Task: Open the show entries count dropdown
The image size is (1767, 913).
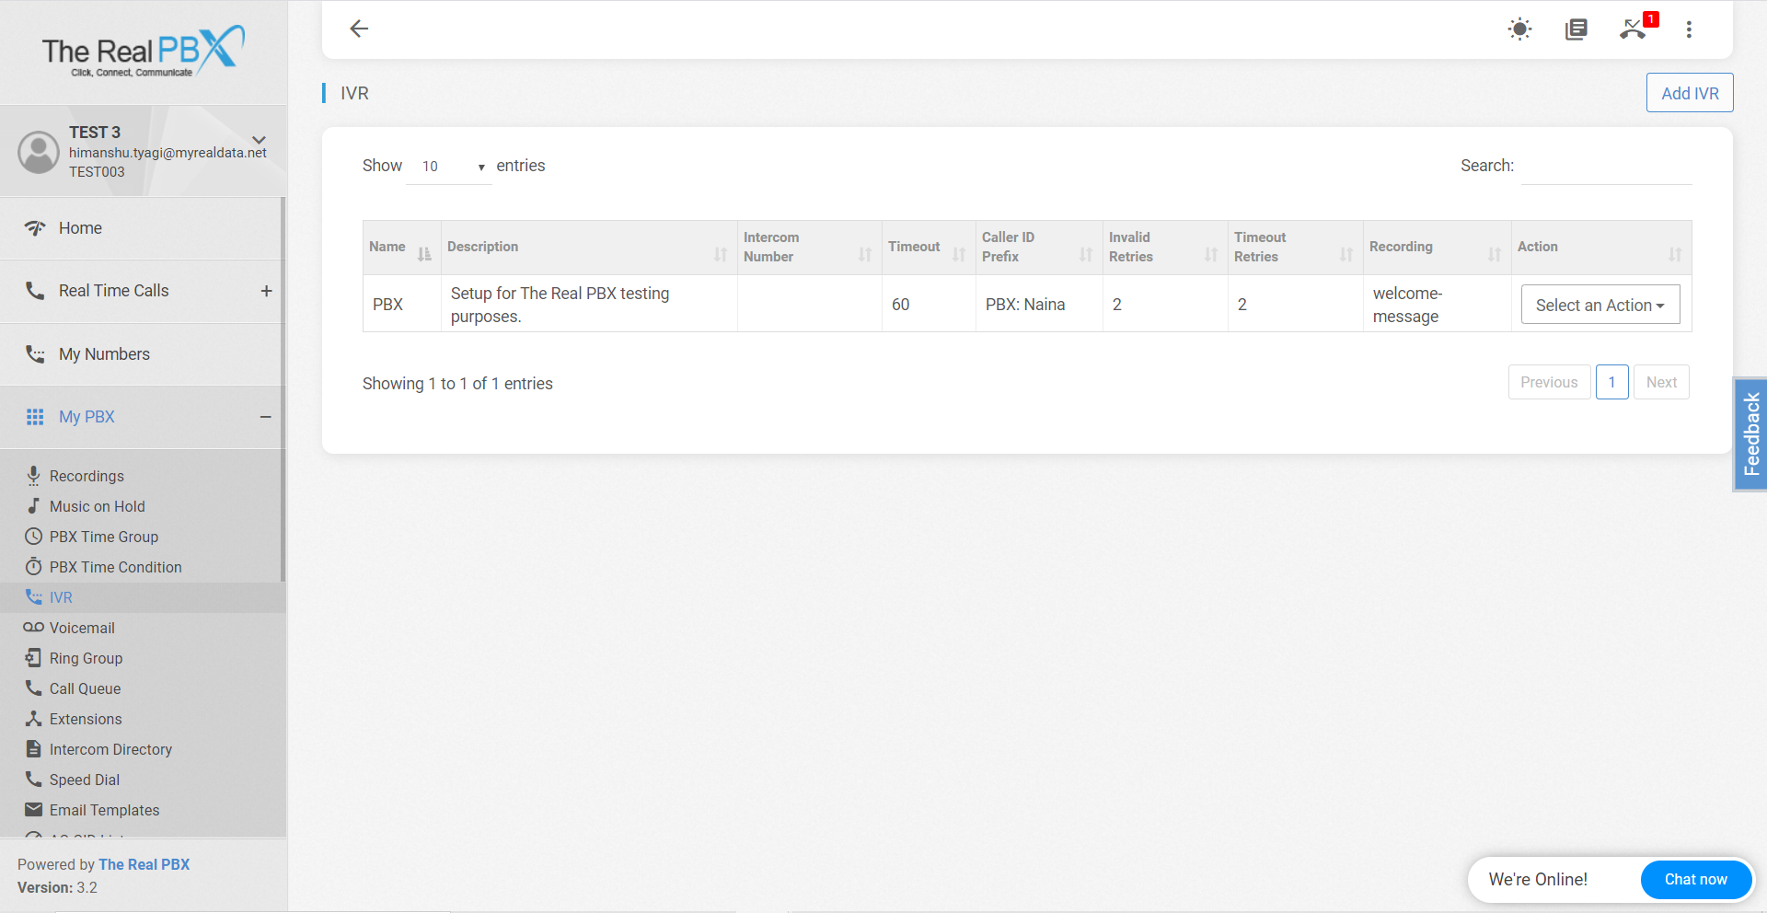Action: point(449,167)
